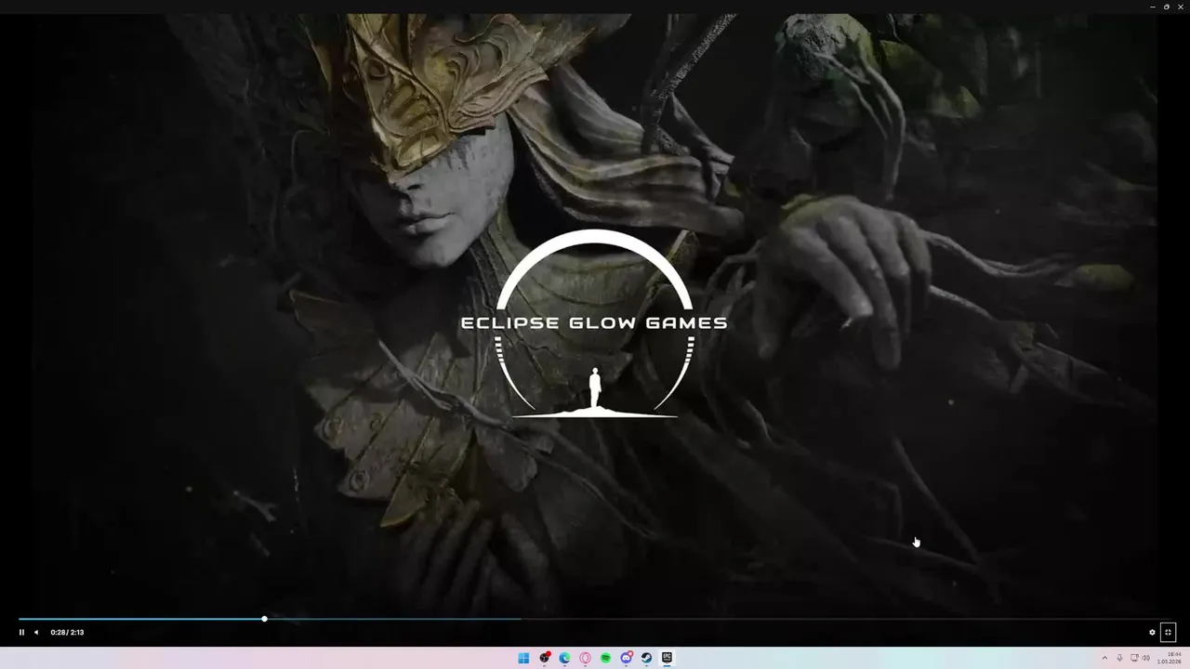
Task: Click the playhead knob on progress bar
Action: (264, 619)
